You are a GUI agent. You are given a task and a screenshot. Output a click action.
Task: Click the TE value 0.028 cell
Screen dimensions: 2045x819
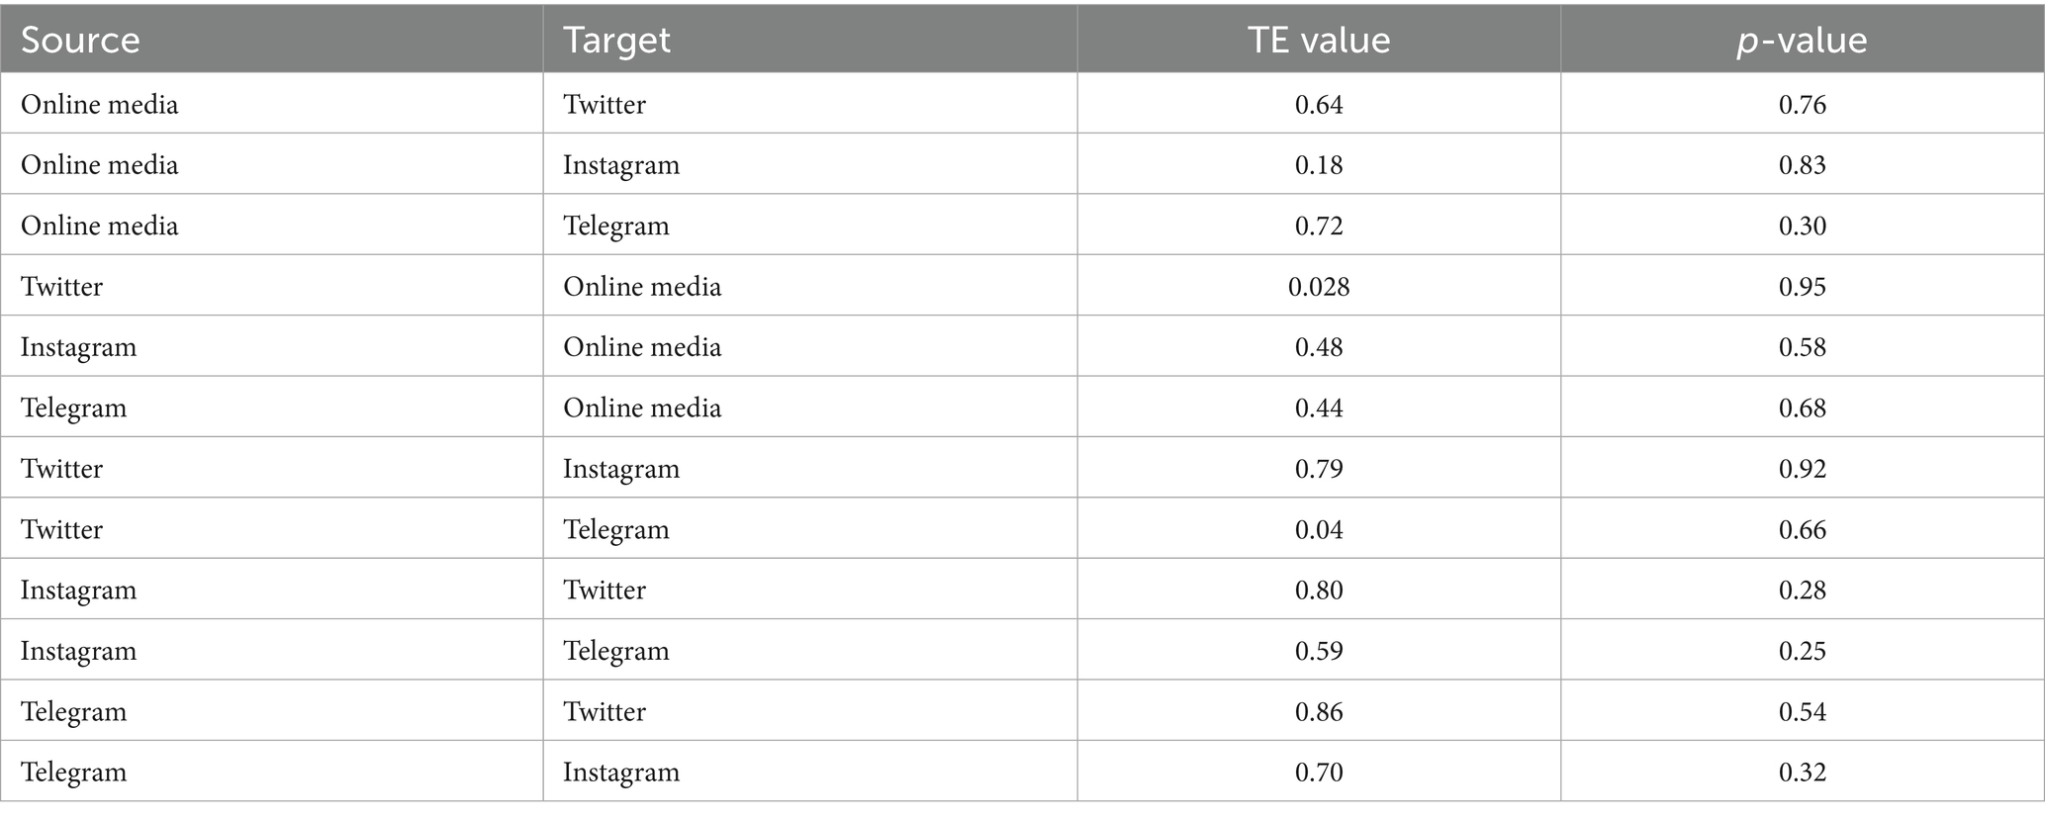tap(1319, 286)
